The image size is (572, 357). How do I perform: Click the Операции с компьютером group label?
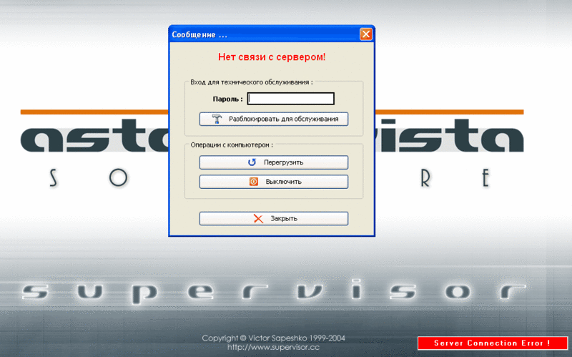point(231,145)
